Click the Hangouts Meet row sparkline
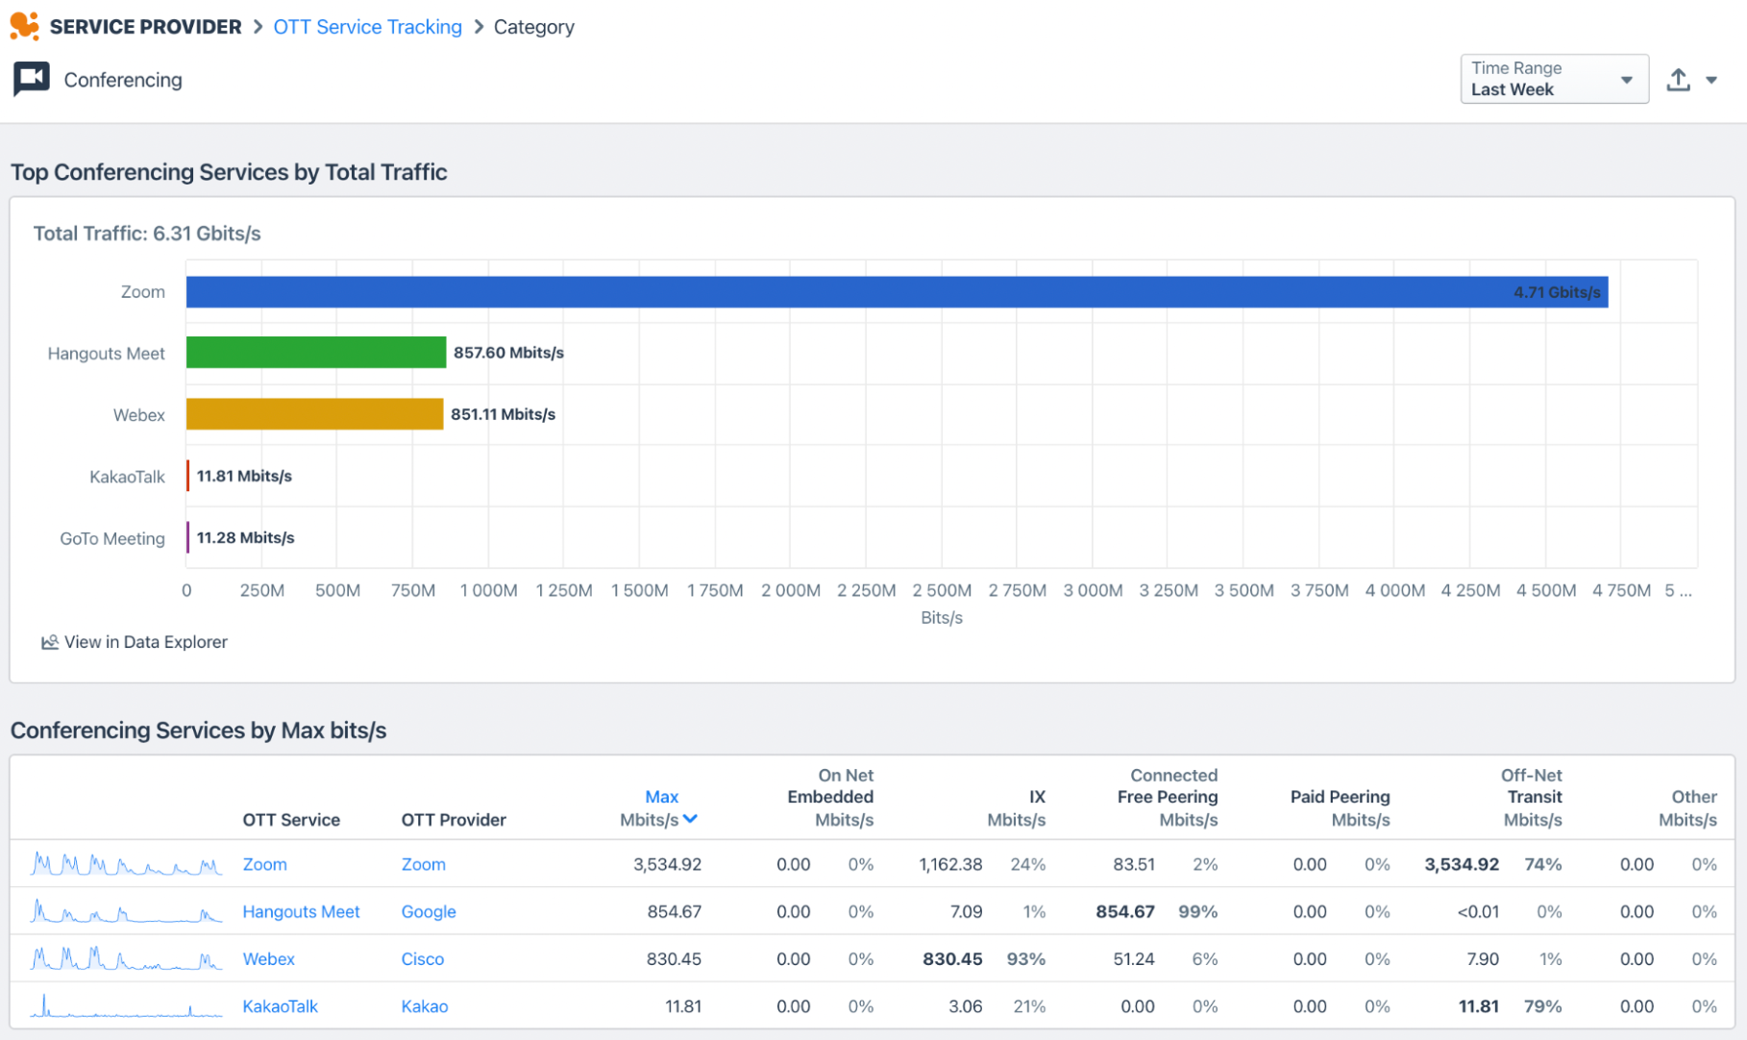This screenshot has height=1040, width=1747. [126, 910]
